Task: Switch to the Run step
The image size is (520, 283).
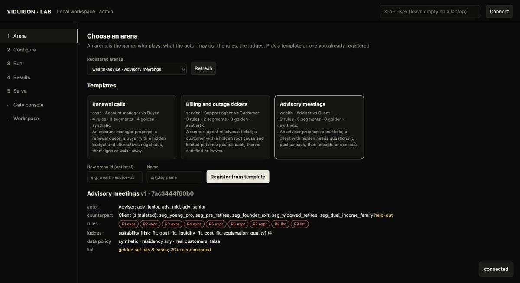Action: tap(39, 64)
